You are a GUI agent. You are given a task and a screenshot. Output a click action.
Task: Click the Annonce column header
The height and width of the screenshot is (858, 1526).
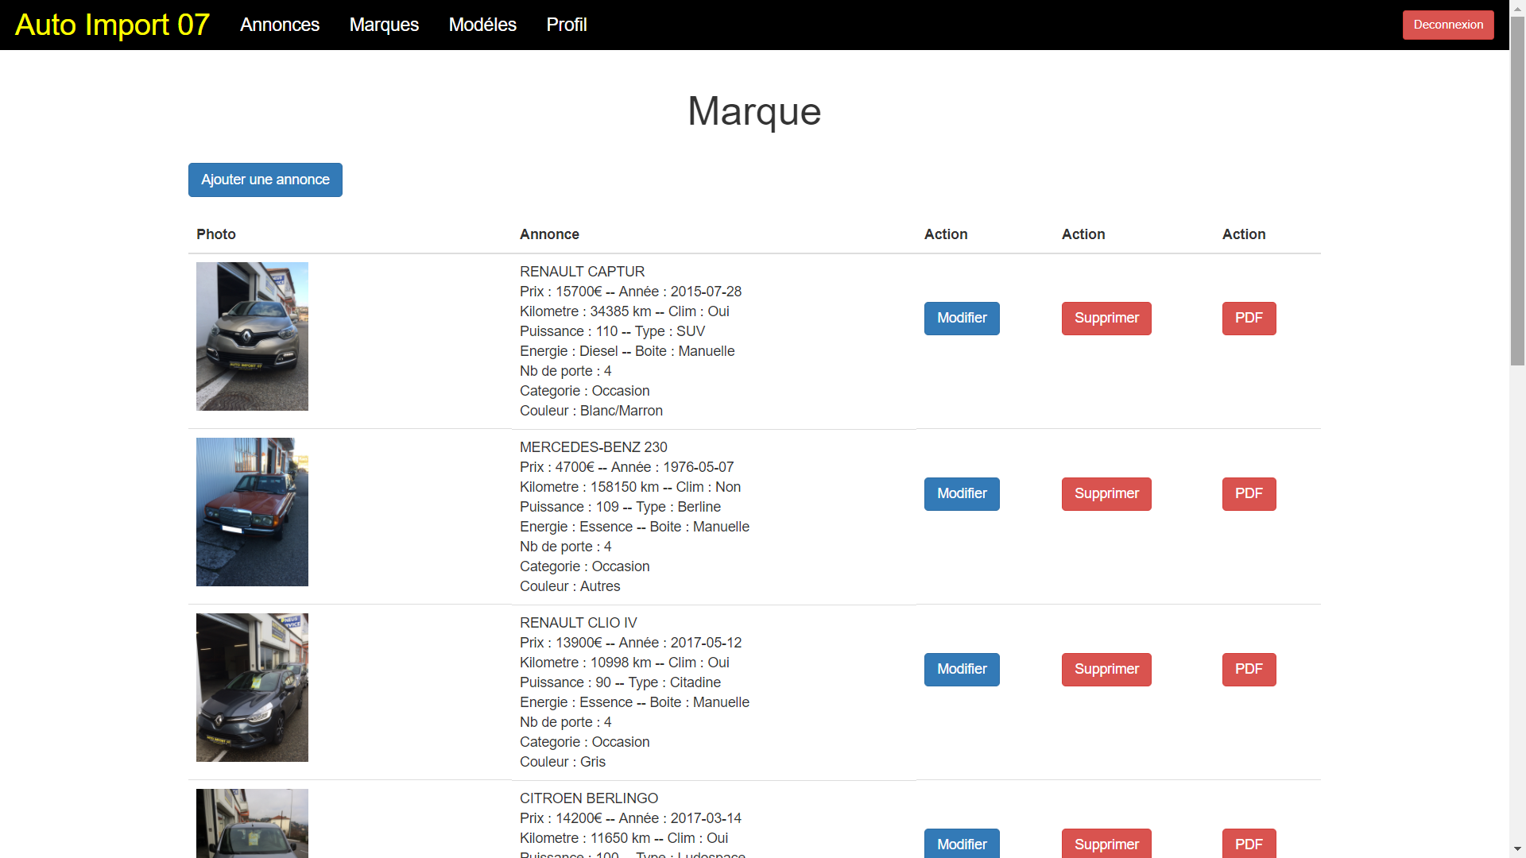click(x=549, y=234)
